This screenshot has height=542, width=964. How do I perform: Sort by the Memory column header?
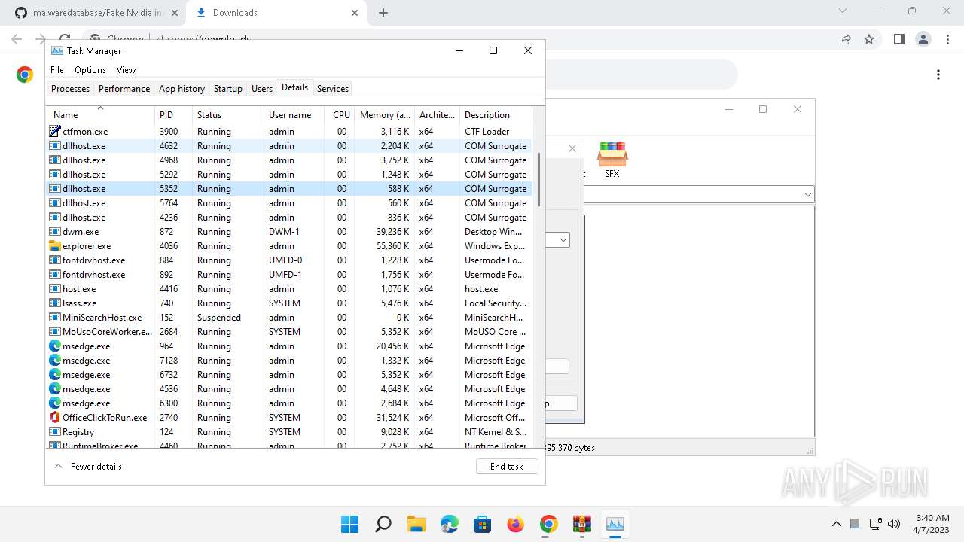pyautogui.click(x=384, y=114)
